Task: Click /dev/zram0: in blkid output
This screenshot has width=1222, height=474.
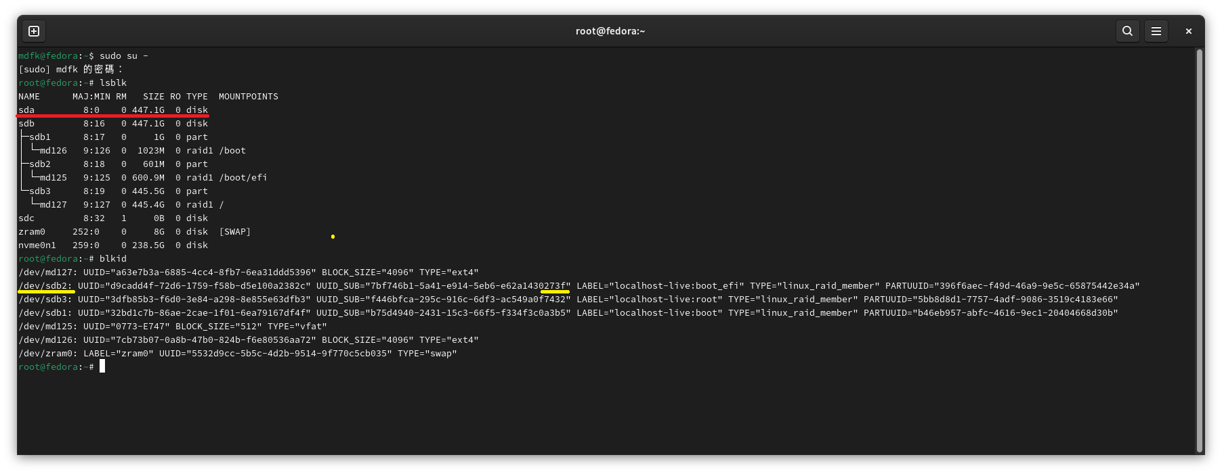Action: [48, 354]
